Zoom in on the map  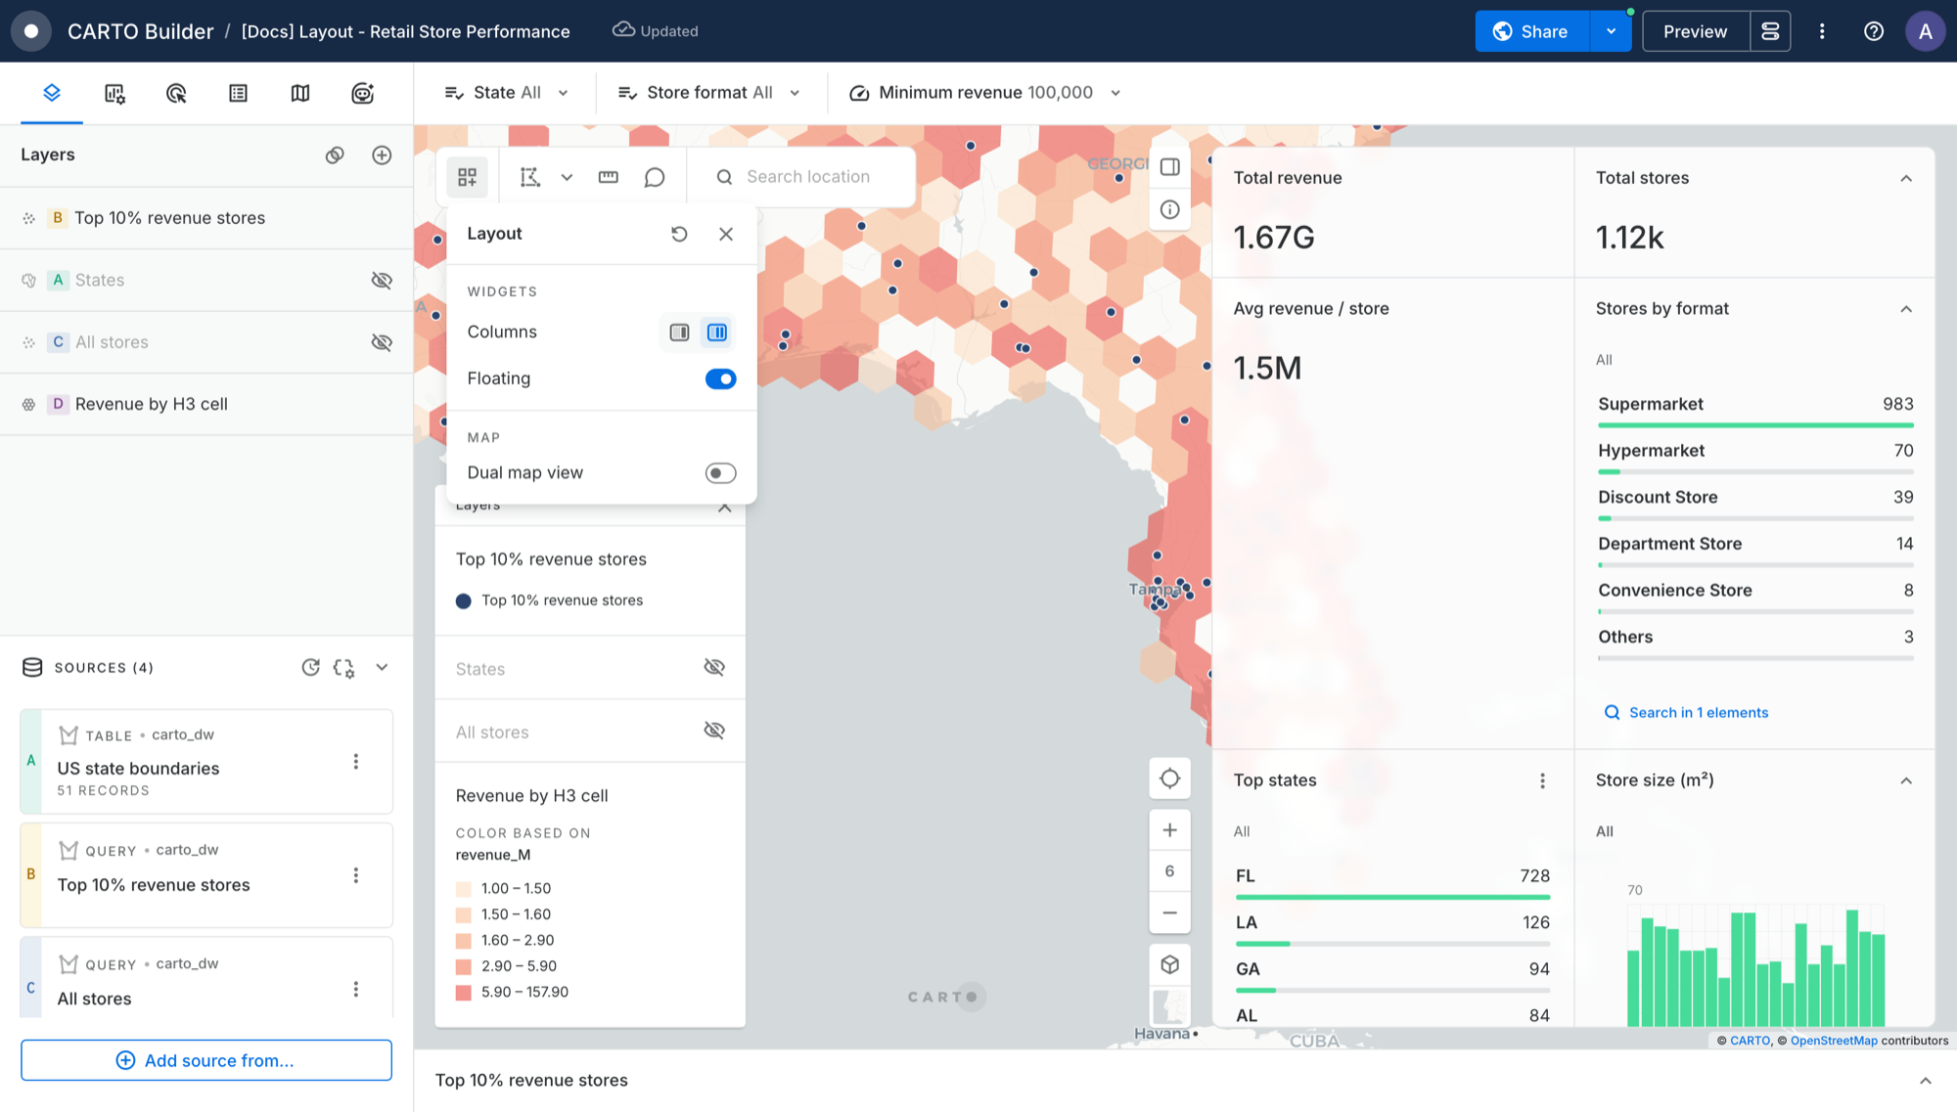pyautogui.click(x=1169, y=830)
